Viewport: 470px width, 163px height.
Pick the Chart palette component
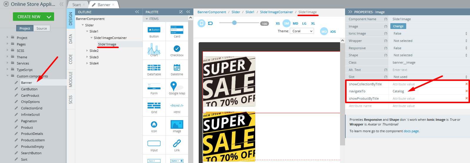[154, 50]
